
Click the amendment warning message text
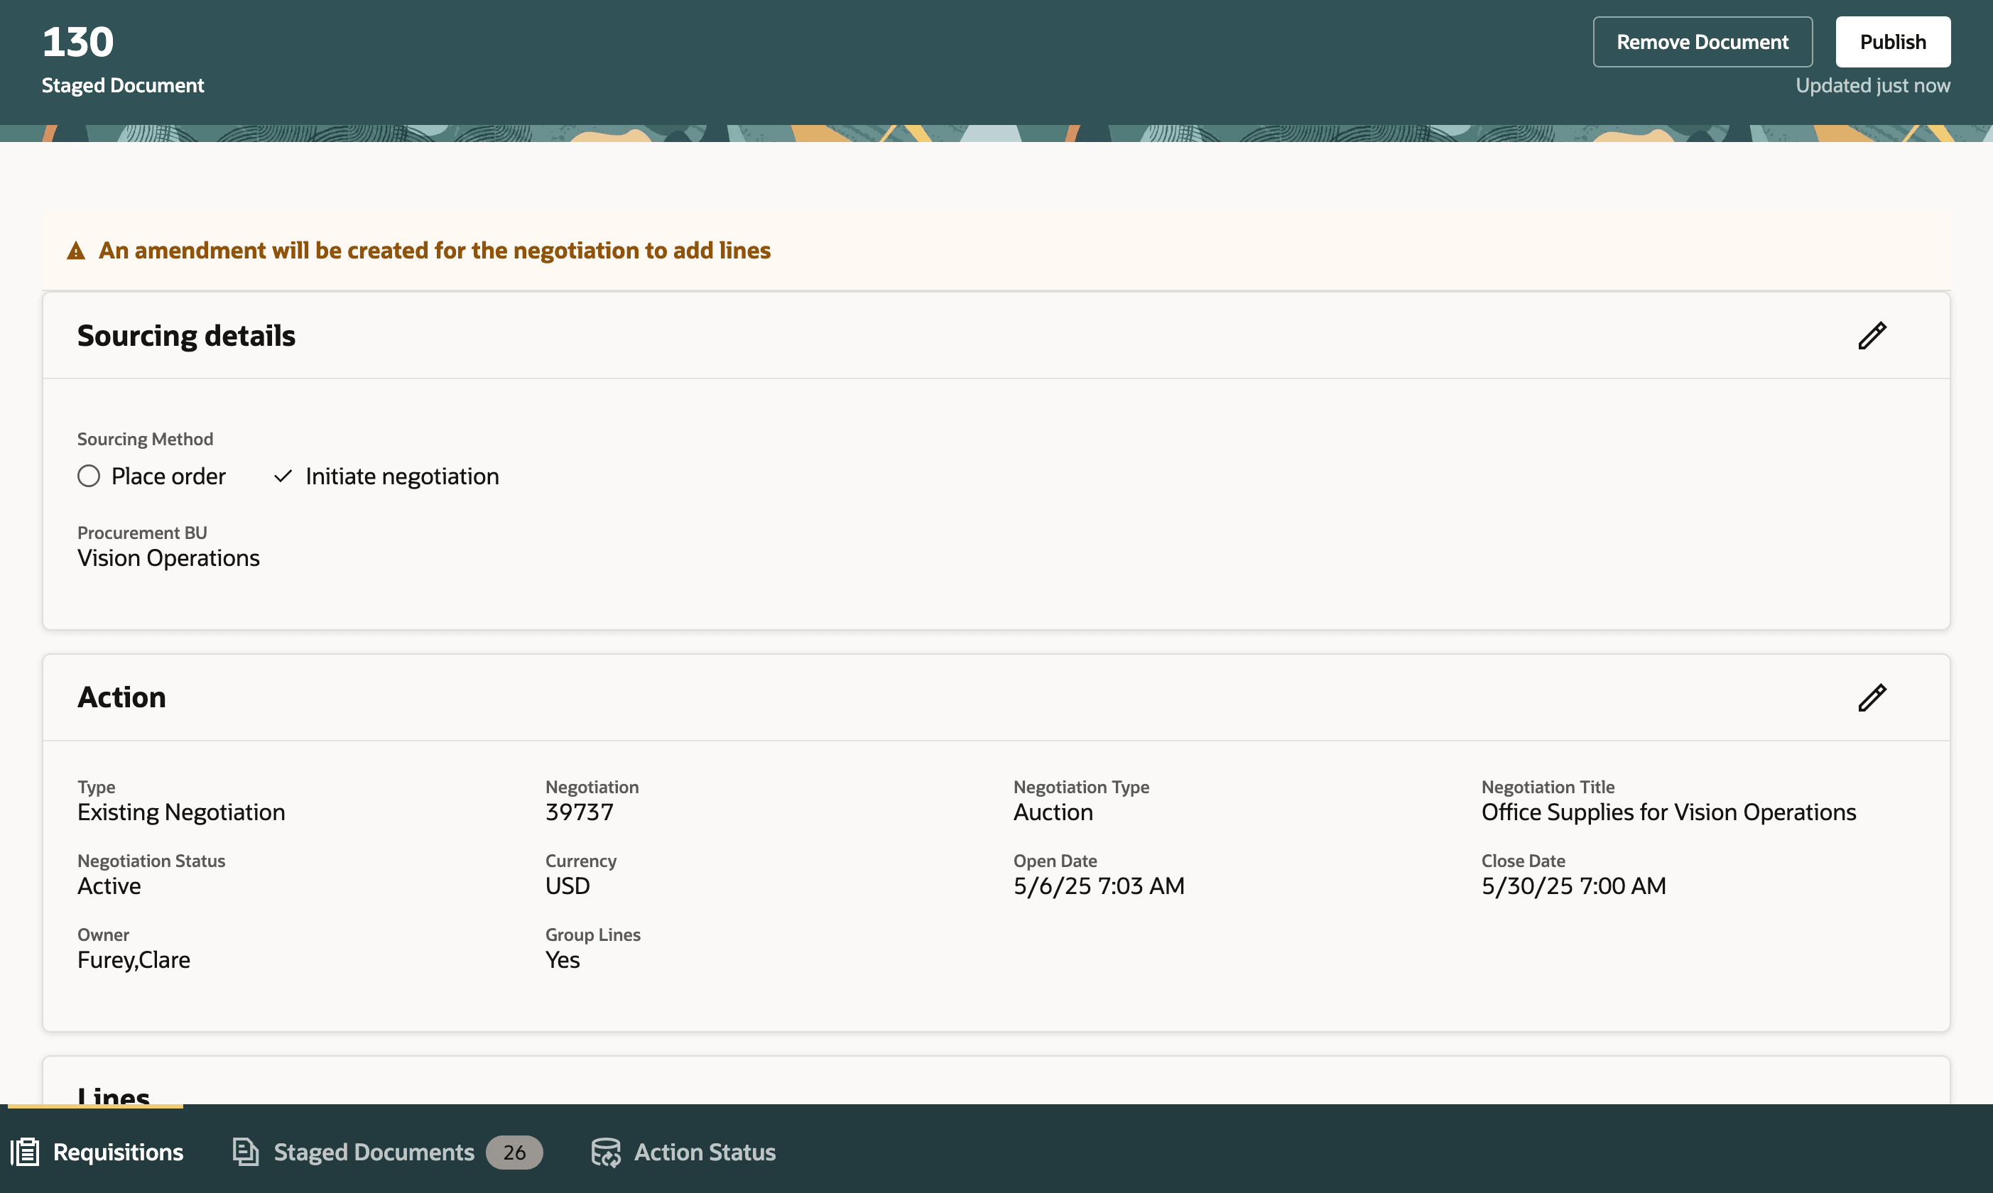[434, 251]
